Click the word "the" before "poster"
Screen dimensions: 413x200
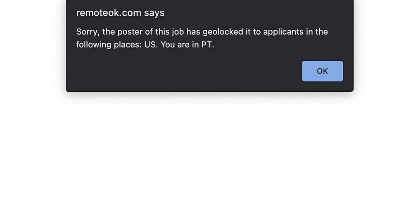(x=109, y=32)
